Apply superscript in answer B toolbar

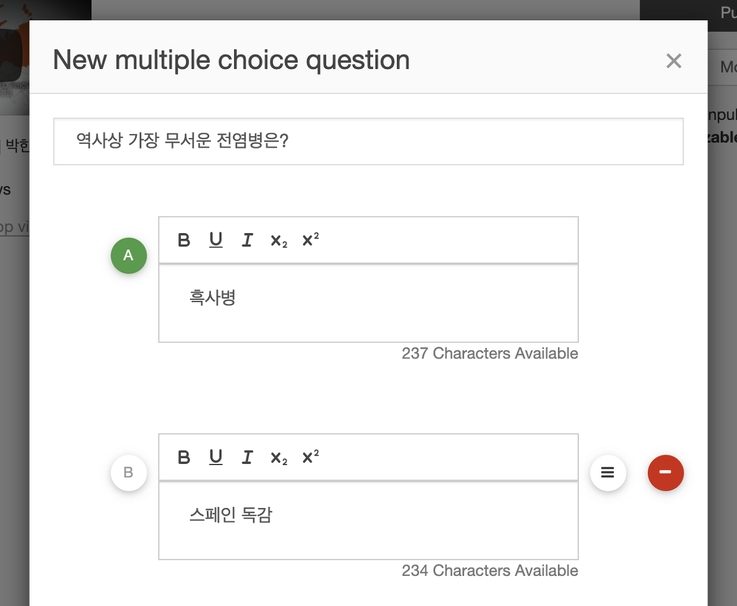tap(311, 457)
